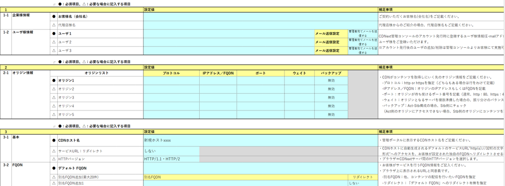Select the オリジン4 label cell
This screenshot has width=505, height=186.
(101, 106)
